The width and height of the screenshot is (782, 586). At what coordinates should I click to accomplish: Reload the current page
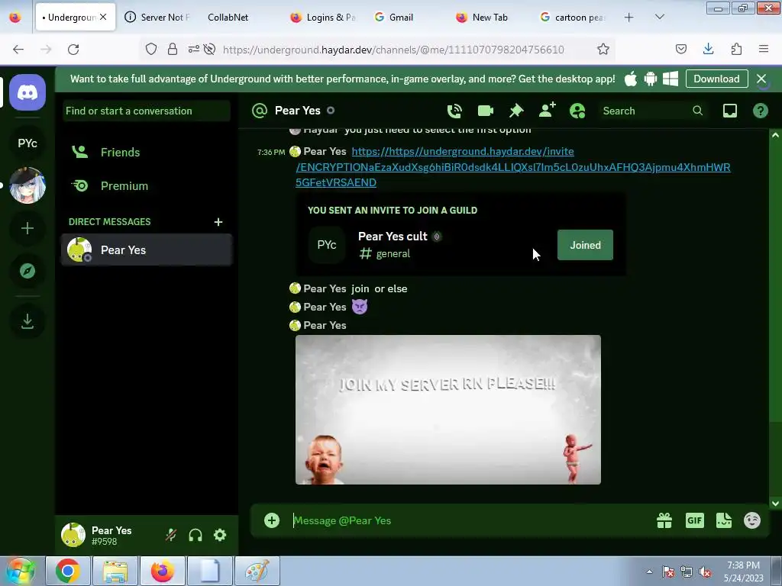coord(73,50)
